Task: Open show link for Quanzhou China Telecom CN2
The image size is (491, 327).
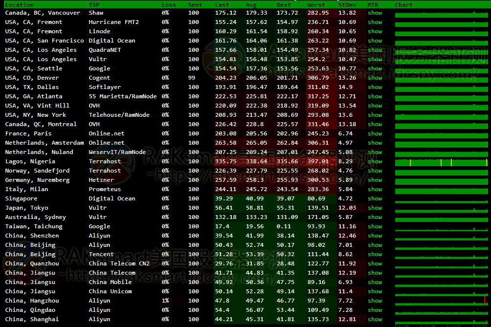Action: click(x=375, y=263)
